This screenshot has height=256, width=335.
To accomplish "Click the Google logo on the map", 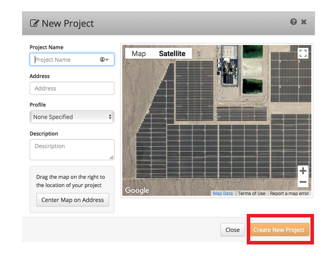I will (137, 190).
